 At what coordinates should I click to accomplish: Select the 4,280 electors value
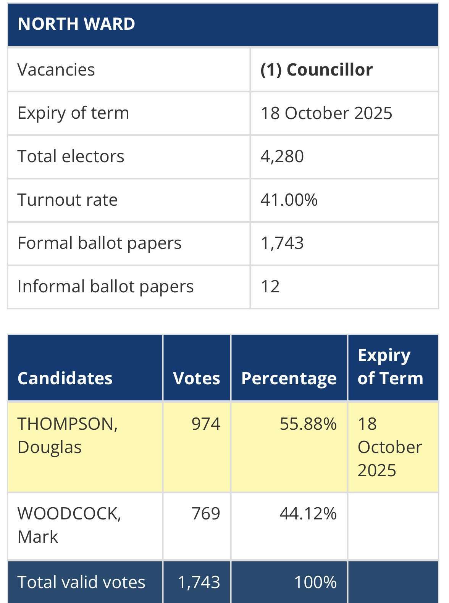click(x=282, y=156)
